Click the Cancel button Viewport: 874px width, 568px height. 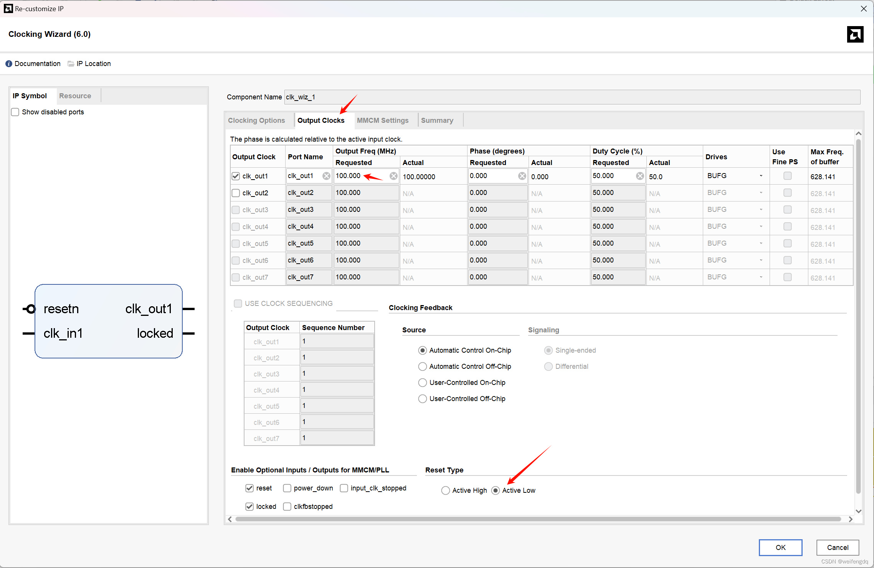(838, 548)
